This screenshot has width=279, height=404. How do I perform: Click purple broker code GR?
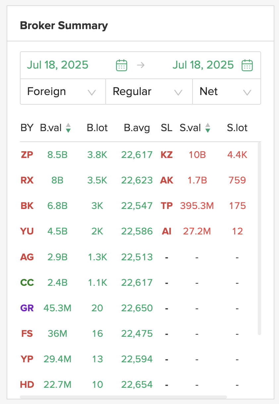coord(27,308)
